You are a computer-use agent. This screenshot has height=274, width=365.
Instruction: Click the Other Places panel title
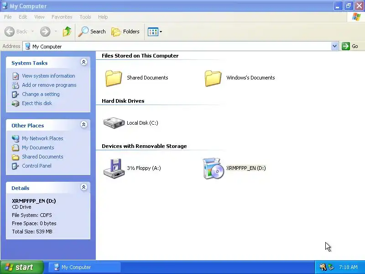[x=28, y=126]
